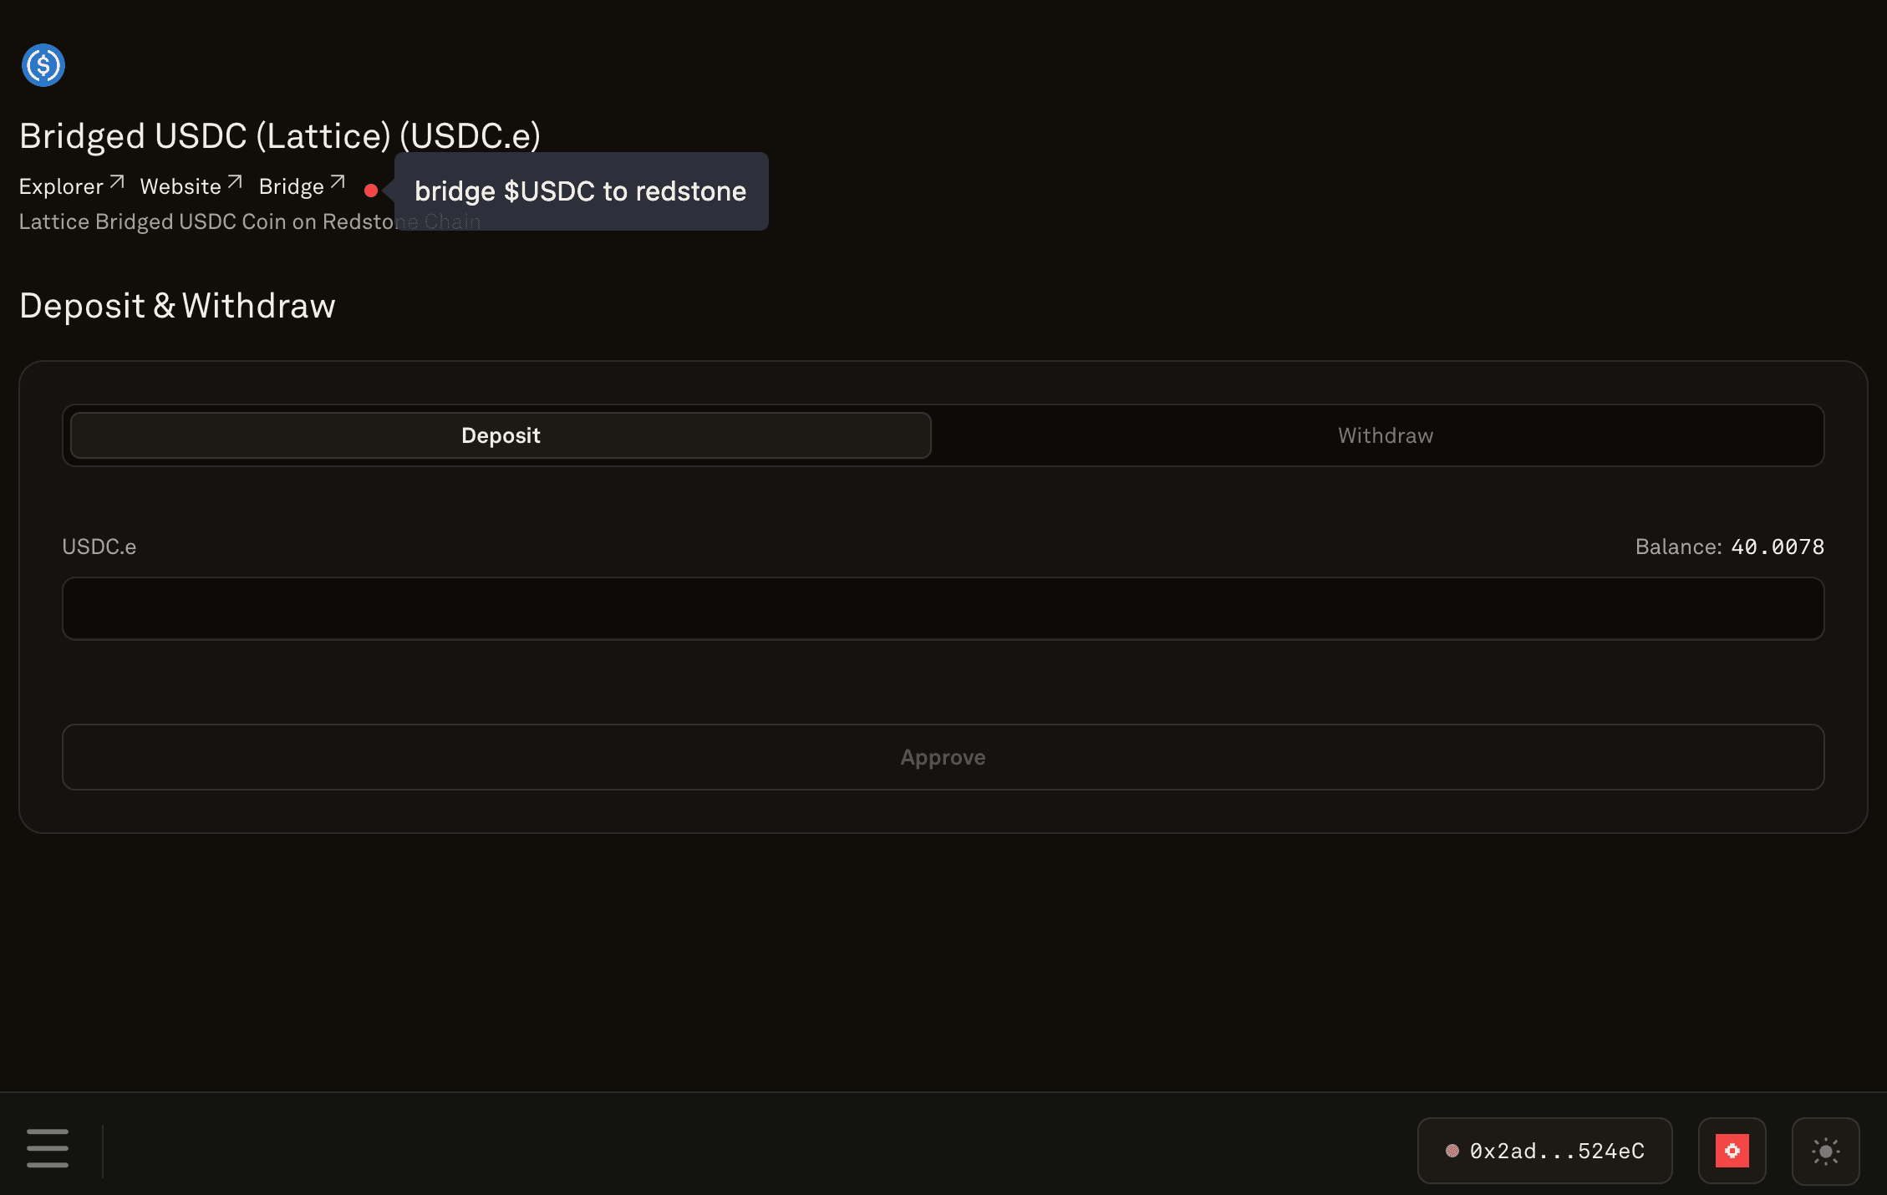Click the status dot in the wallet button

click(x=1452, y=1151)
